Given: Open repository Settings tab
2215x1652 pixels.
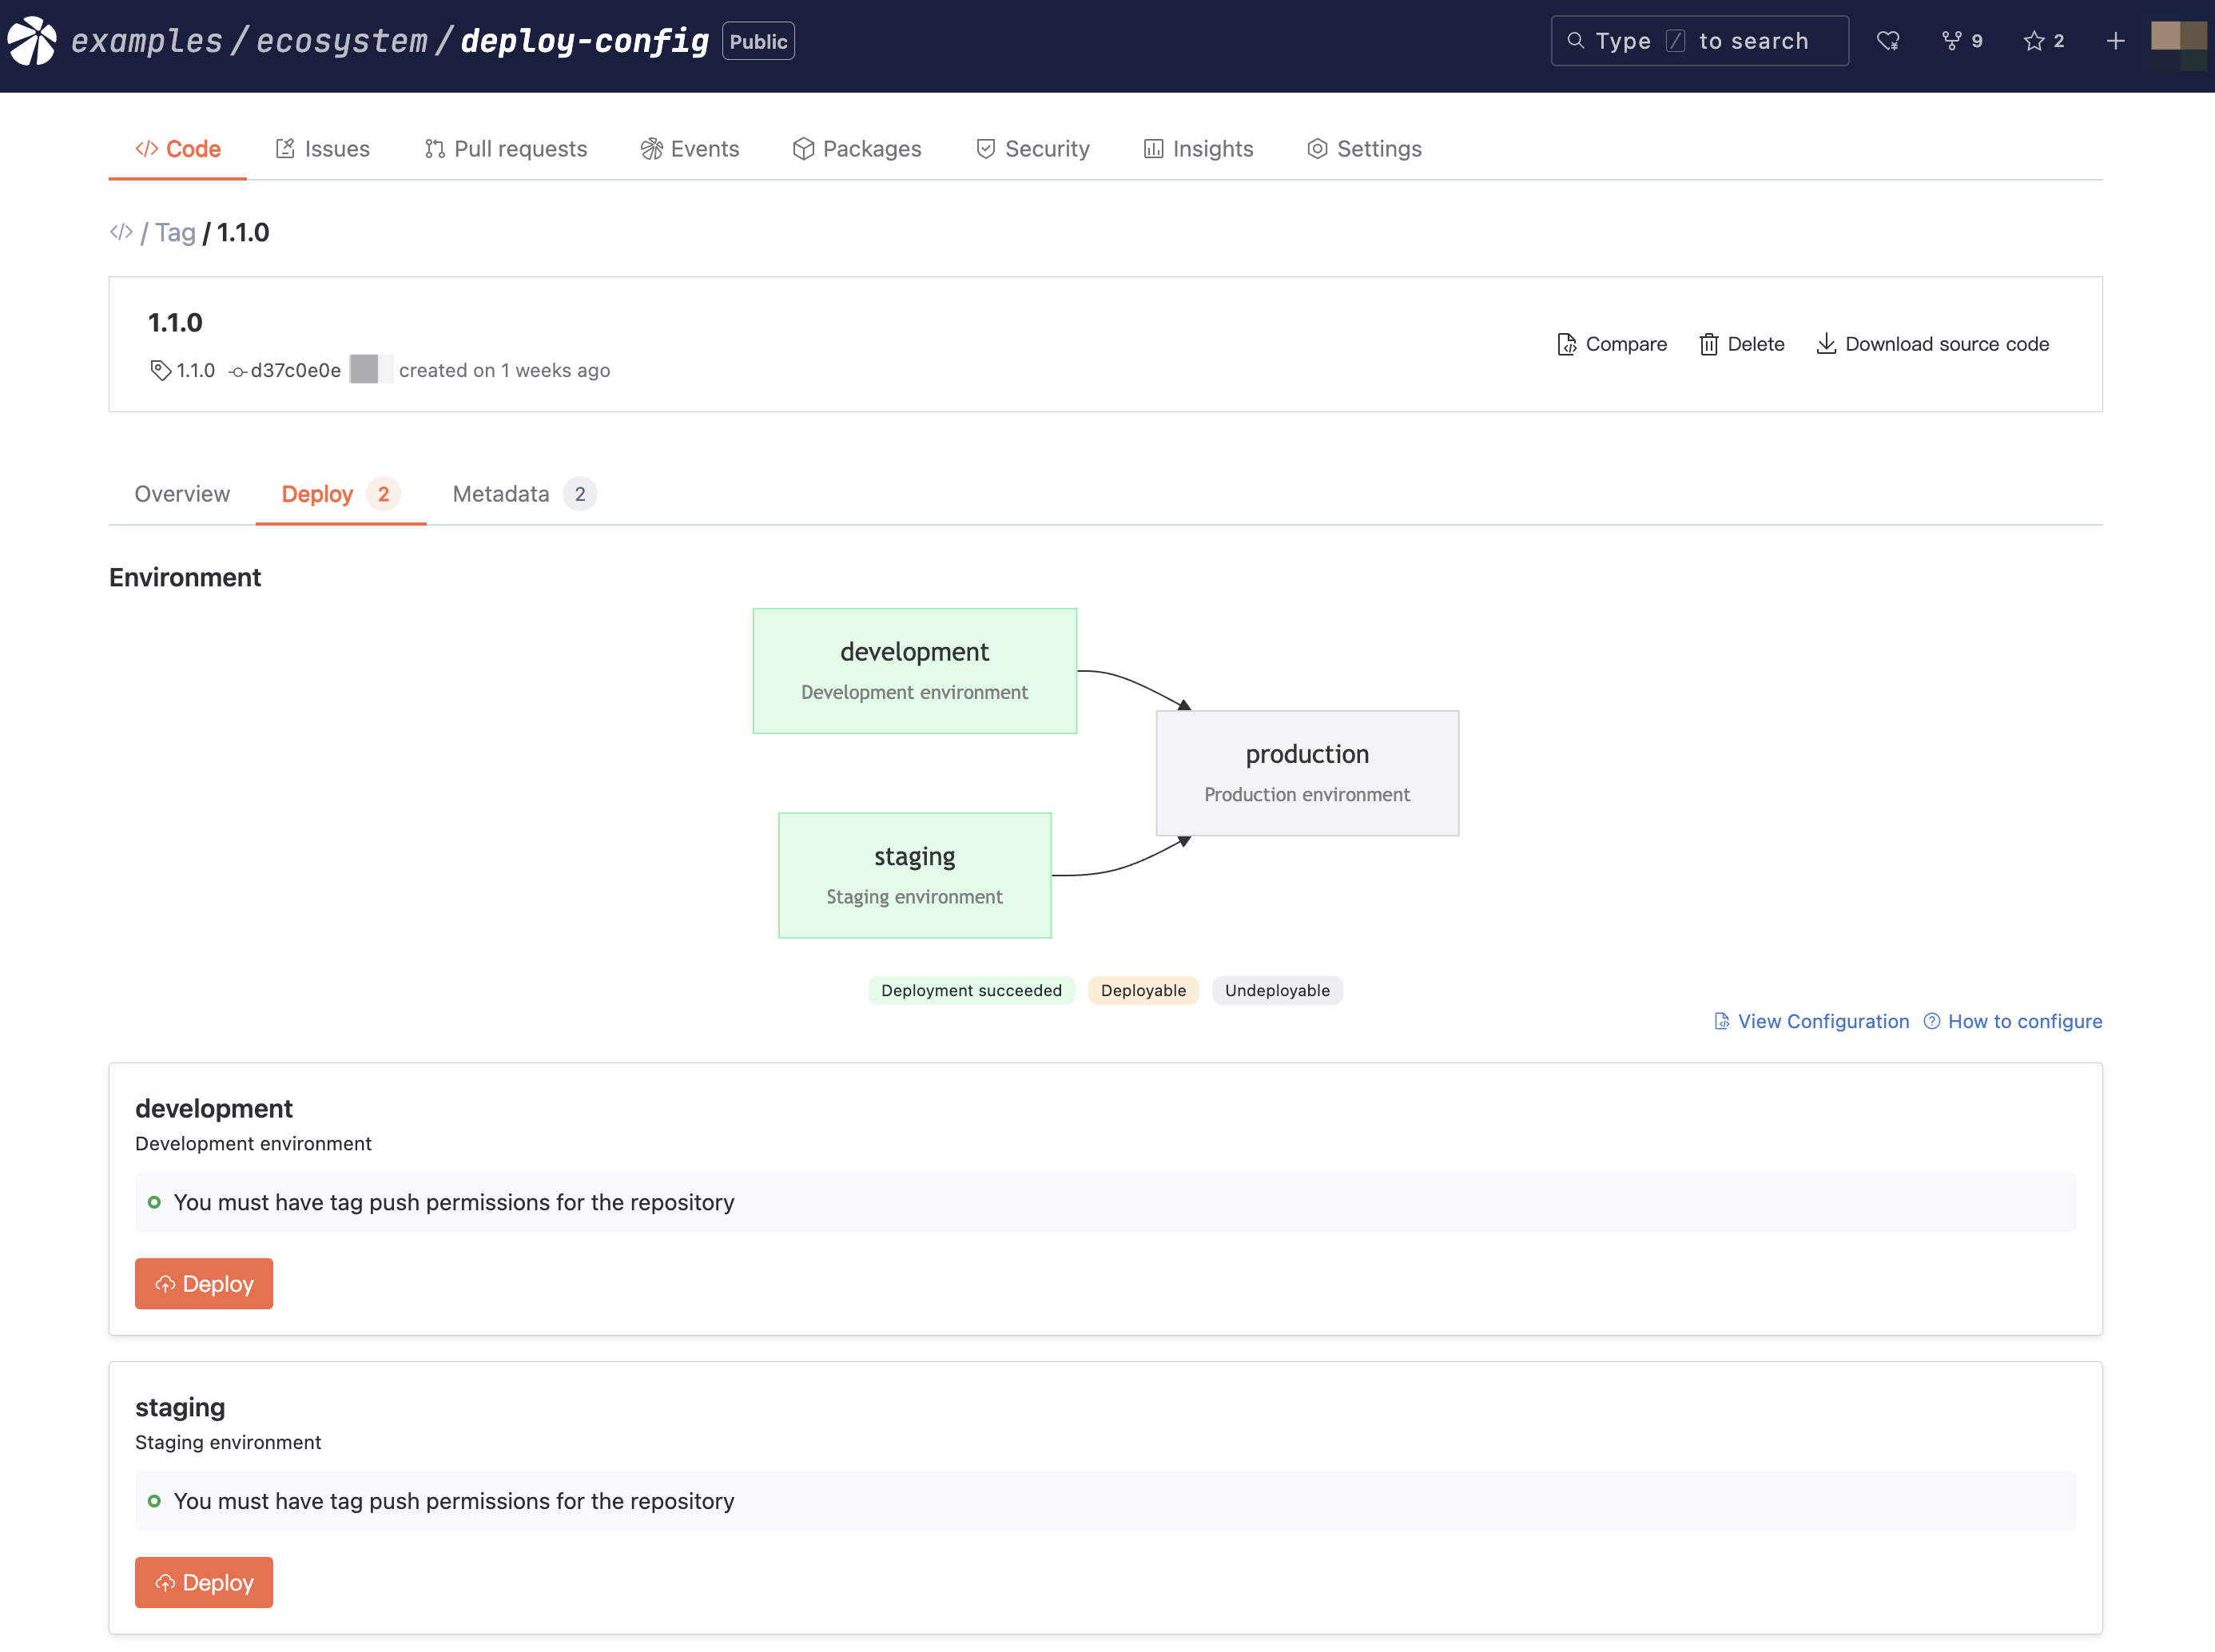Looking at the screenshot, I should (1364, 149).
